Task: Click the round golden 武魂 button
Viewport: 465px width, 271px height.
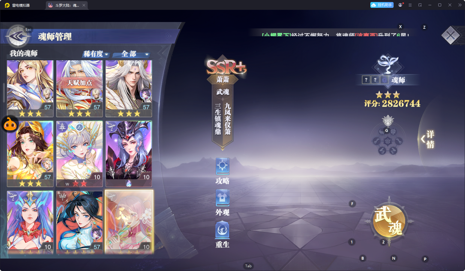Action: (x=389, y=221)
